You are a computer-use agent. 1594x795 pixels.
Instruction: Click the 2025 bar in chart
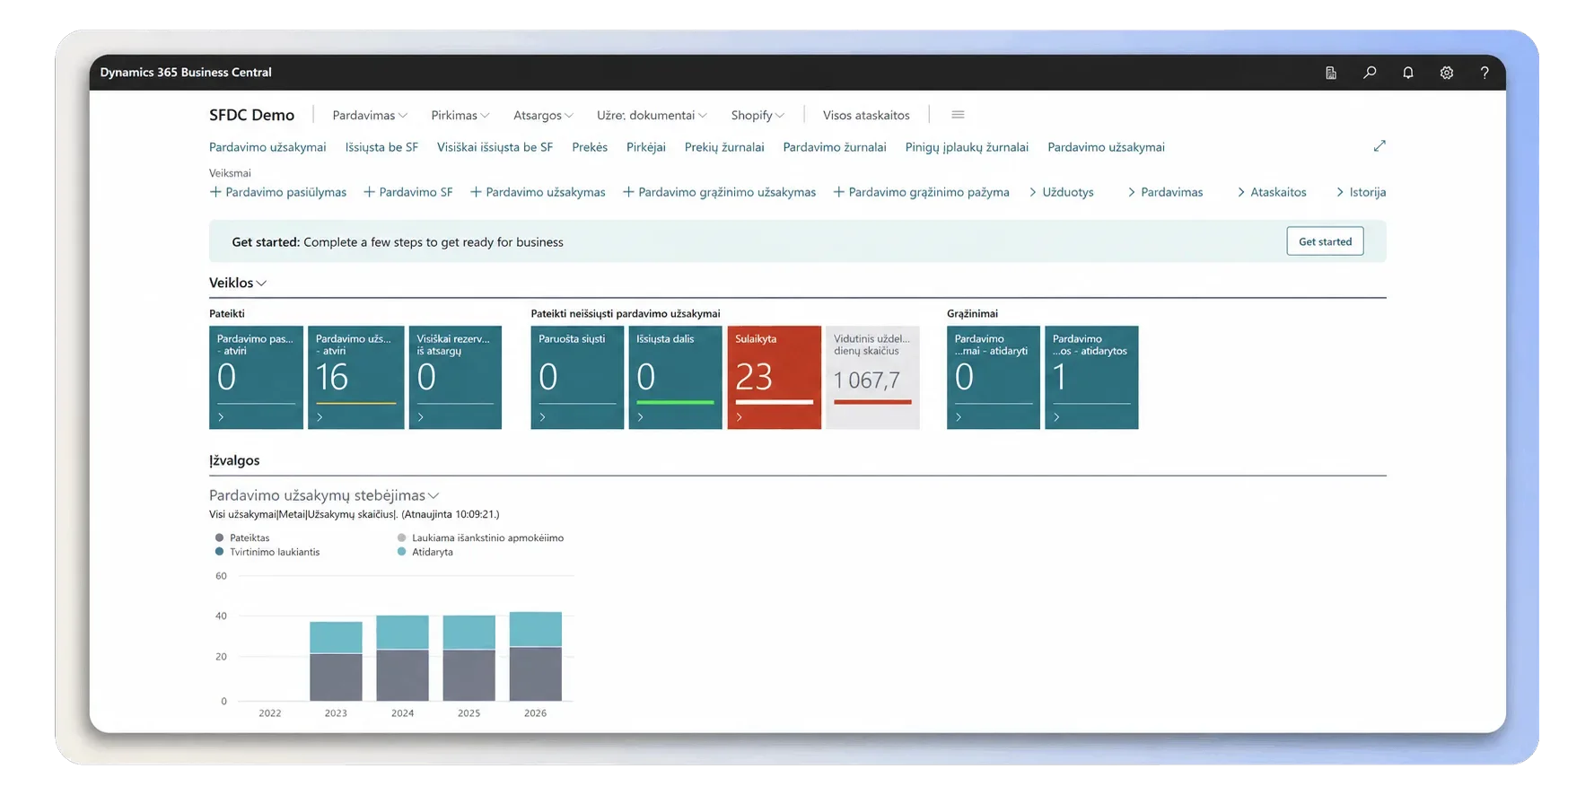point(469,659)
